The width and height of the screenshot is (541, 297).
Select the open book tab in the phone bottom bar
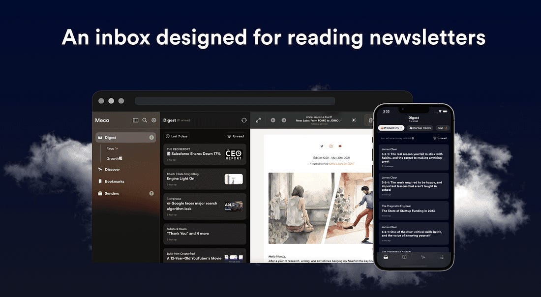404,257
